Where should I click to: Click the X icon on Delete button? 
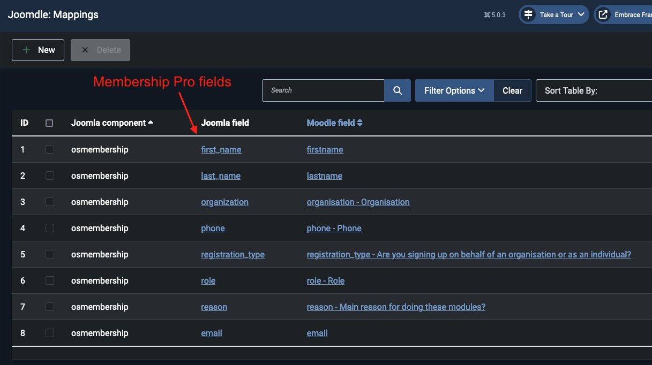coord(85,50)
